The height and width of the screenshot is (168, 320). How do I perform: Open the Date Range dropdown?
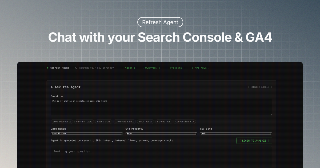point(87,133)
